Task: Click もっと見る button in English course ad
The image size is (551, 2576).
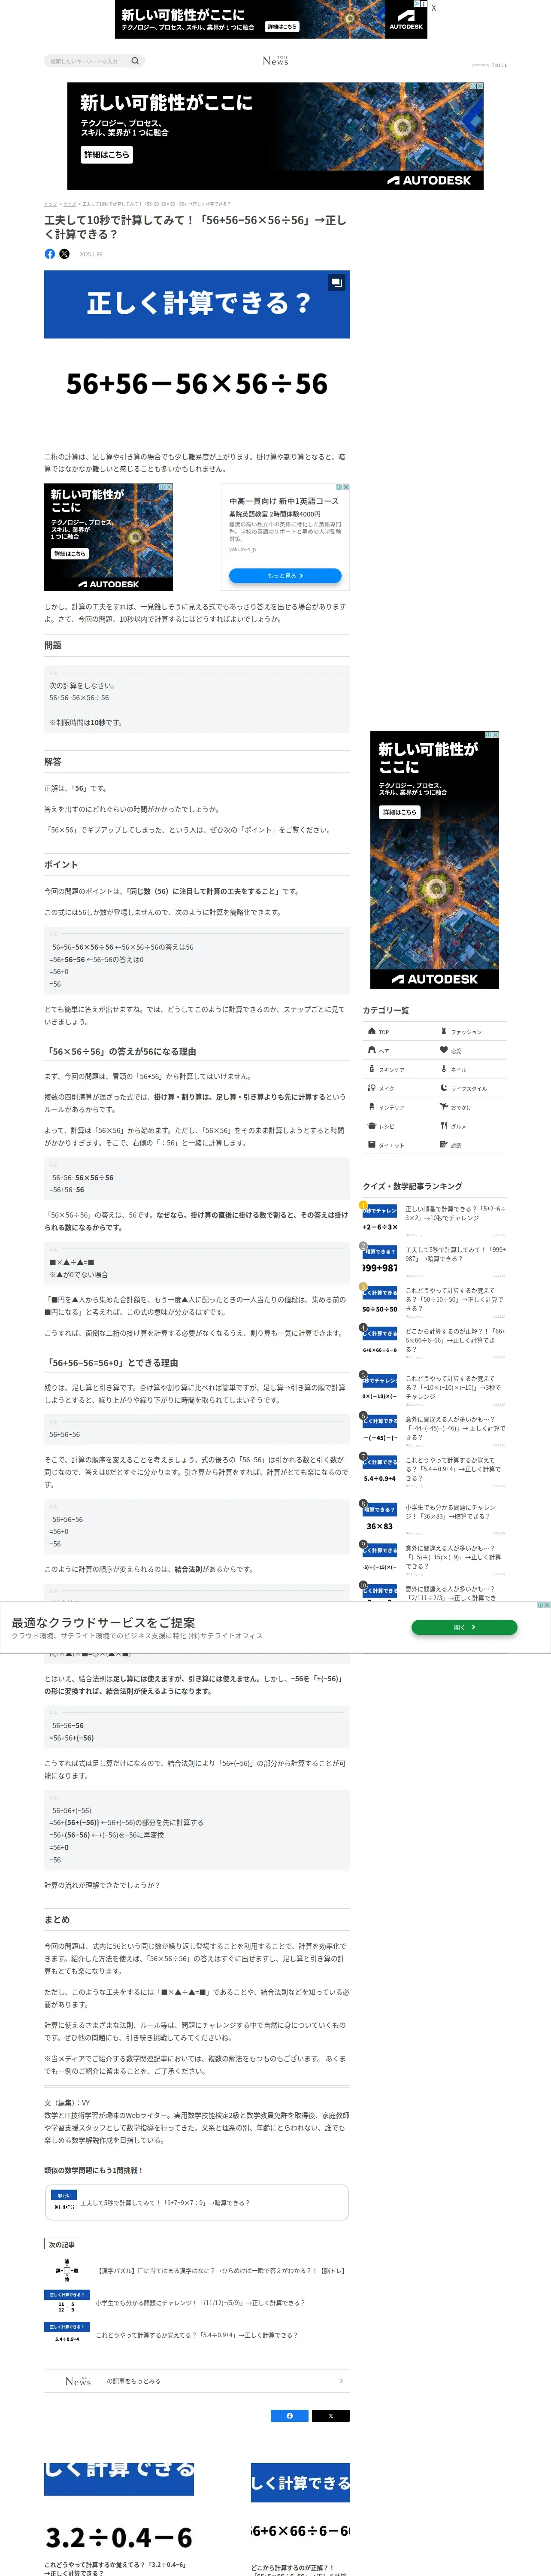Action: (x=285, y=576)
